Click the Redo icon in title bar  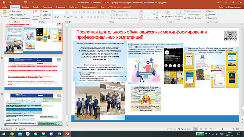pyautogui.click(x=18, y=2)
